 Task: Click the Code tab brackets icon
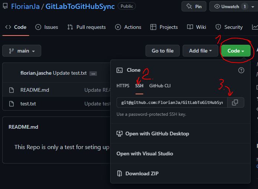8,27
